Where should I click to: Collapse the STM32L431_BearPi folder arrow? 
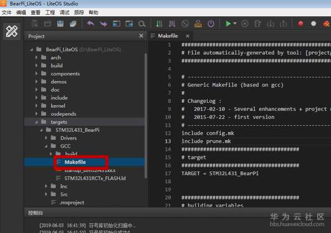41,130
